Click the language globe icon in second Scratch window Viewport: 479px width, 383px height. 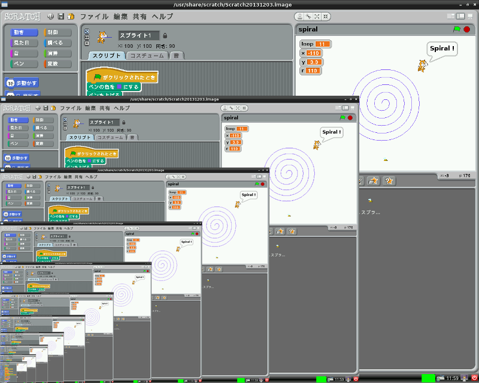tap(38, 108)
